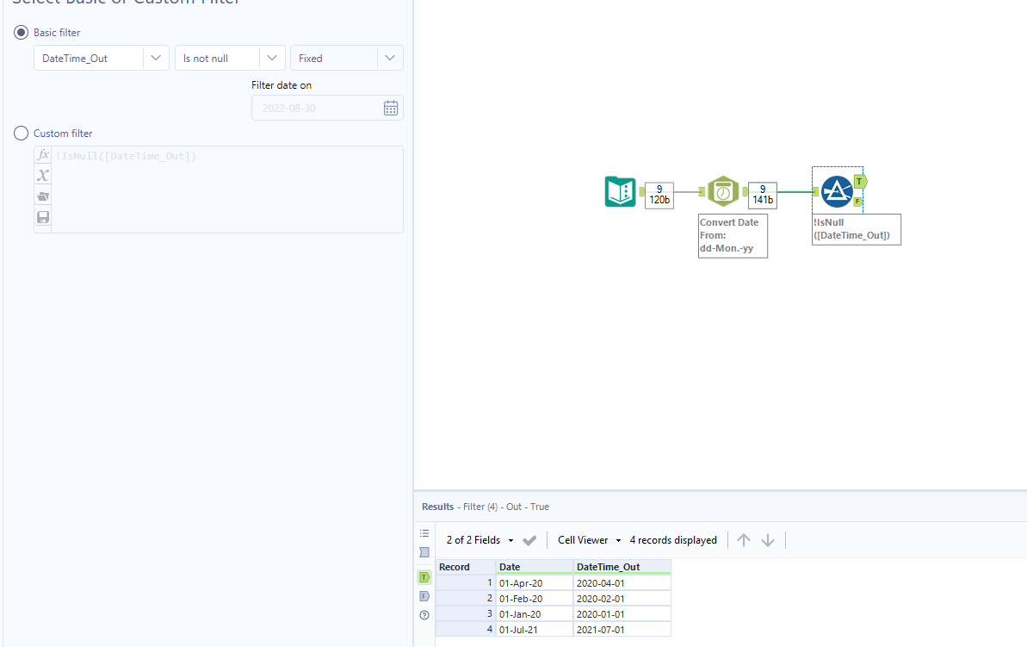This screenshot has width=1027, height=647.
Task: Open the '2 of 2 Fields' selector
Action: point(475,540)
